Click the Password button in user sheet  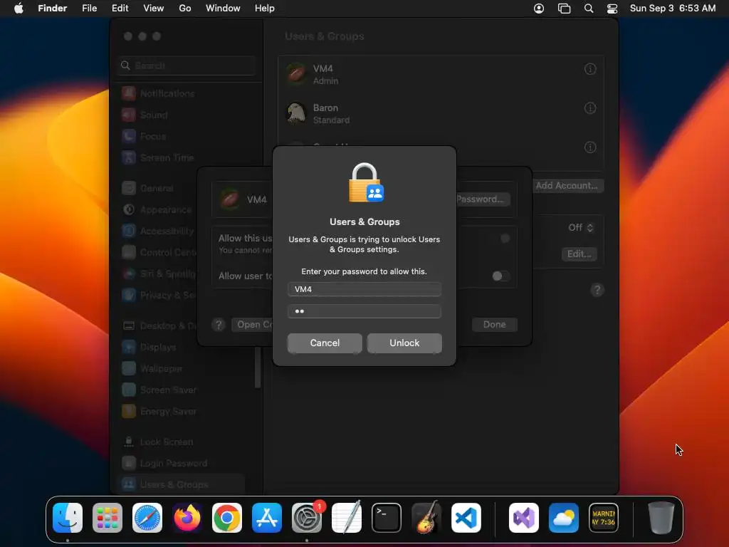click(x=482, y=199)
